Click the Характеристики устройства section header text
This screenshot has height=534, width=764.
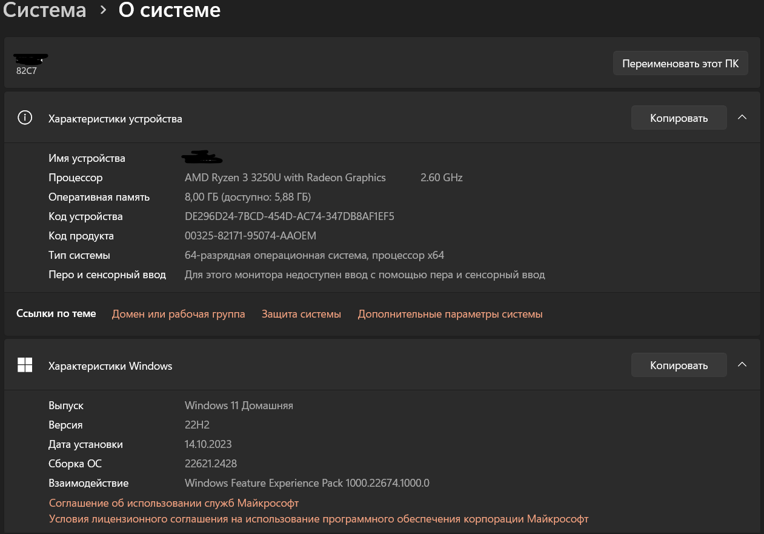click(115, 119)
